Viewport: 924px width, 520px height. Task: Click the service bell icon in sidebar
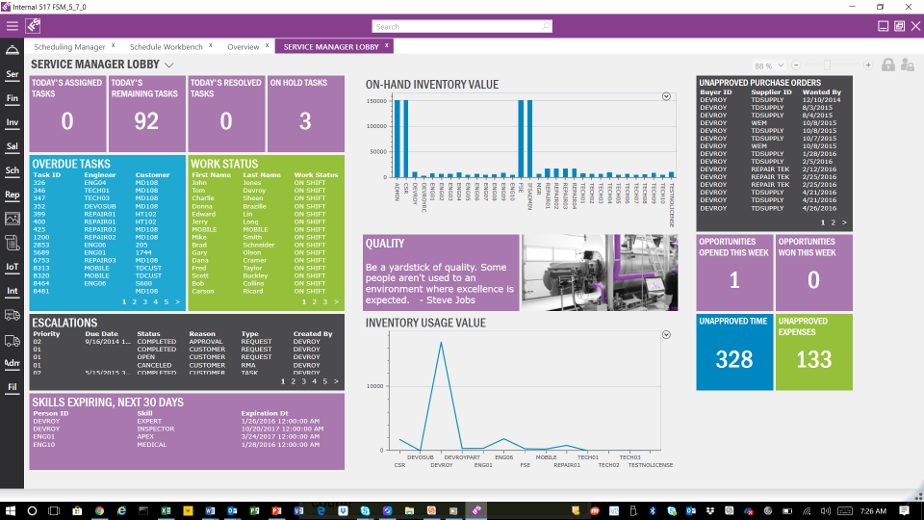(x=12, y=50)
